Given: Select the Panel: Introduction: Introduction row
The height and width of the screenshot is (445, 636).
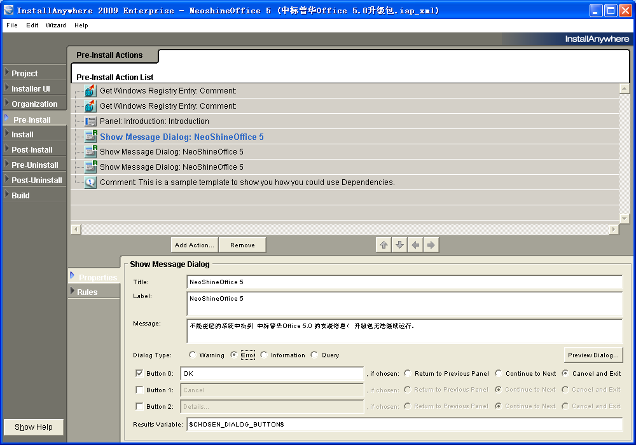Looking at the screenshot, I should [x=345, y=121].
